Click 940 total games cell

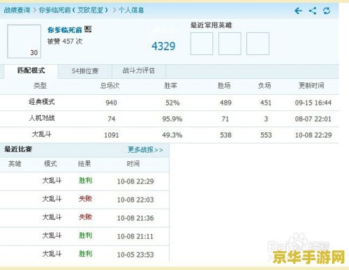(x=111, y=103)
